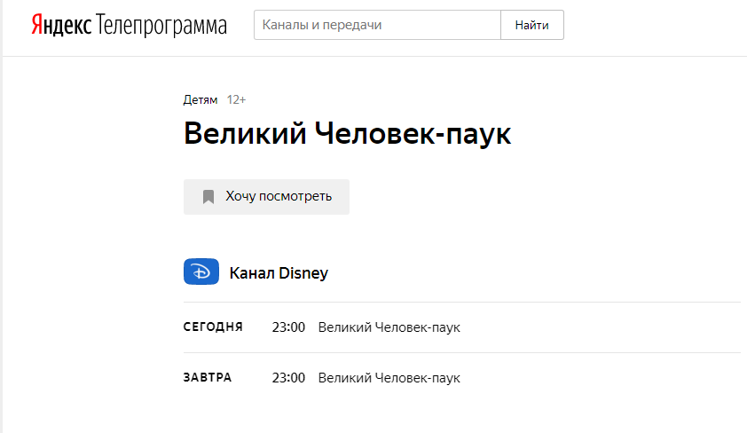Open the Детям category link

point(201,99)
